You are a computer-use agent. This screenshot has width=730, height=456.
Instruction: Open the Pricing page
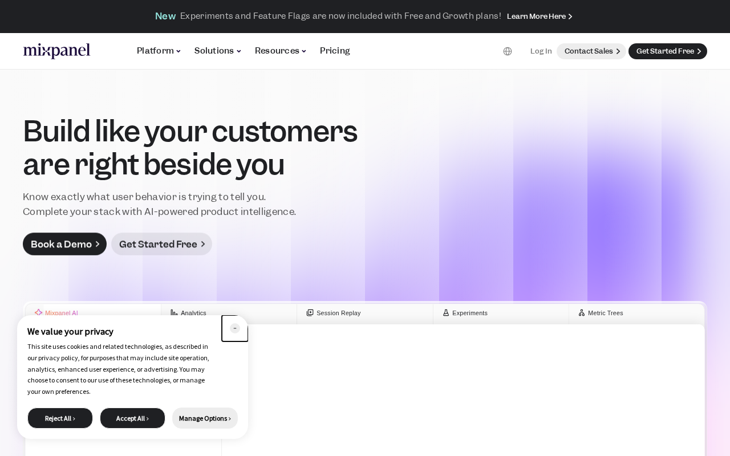pos(335,51)
